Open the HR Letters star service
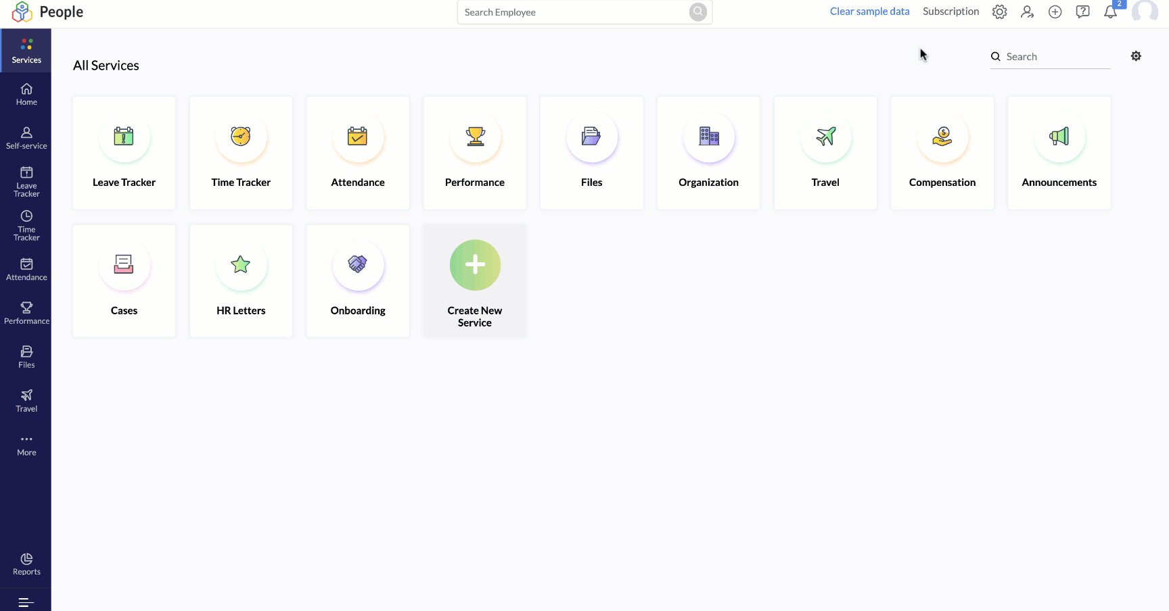 (241, 280)
